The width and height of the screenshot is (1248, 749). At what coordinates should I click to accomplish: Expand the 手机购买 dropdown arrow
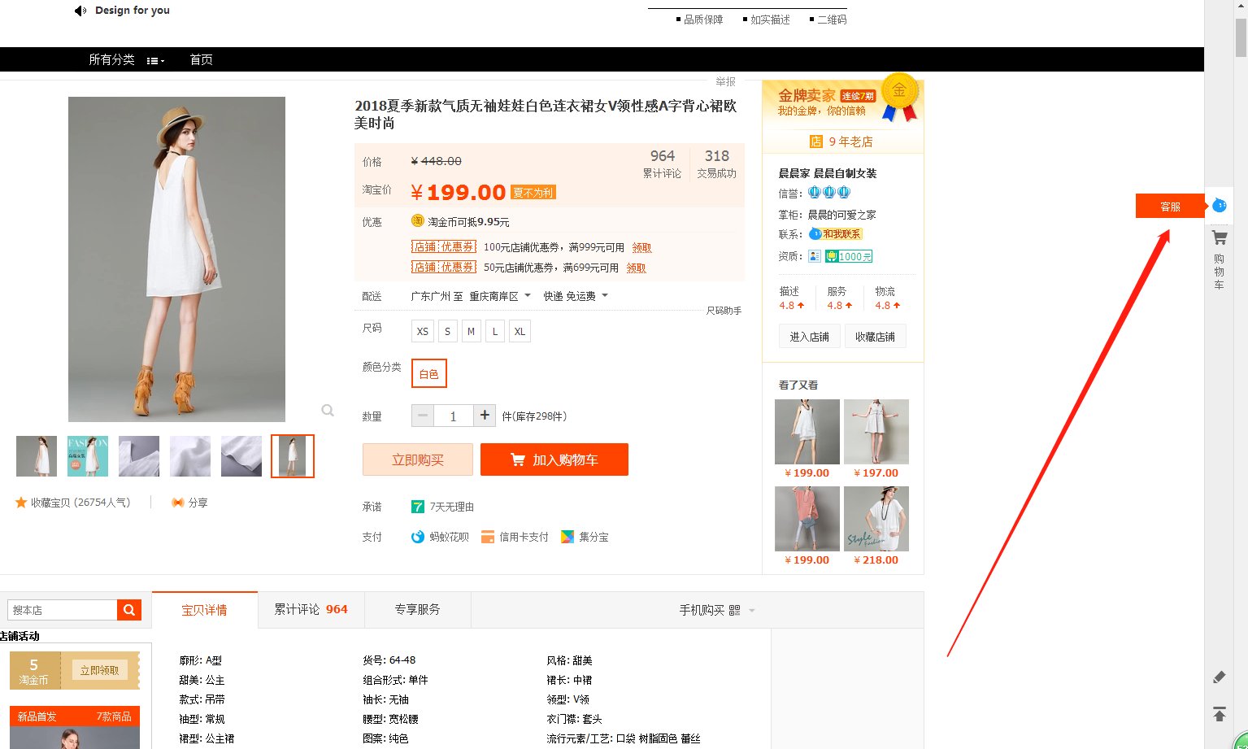point(752,610)
